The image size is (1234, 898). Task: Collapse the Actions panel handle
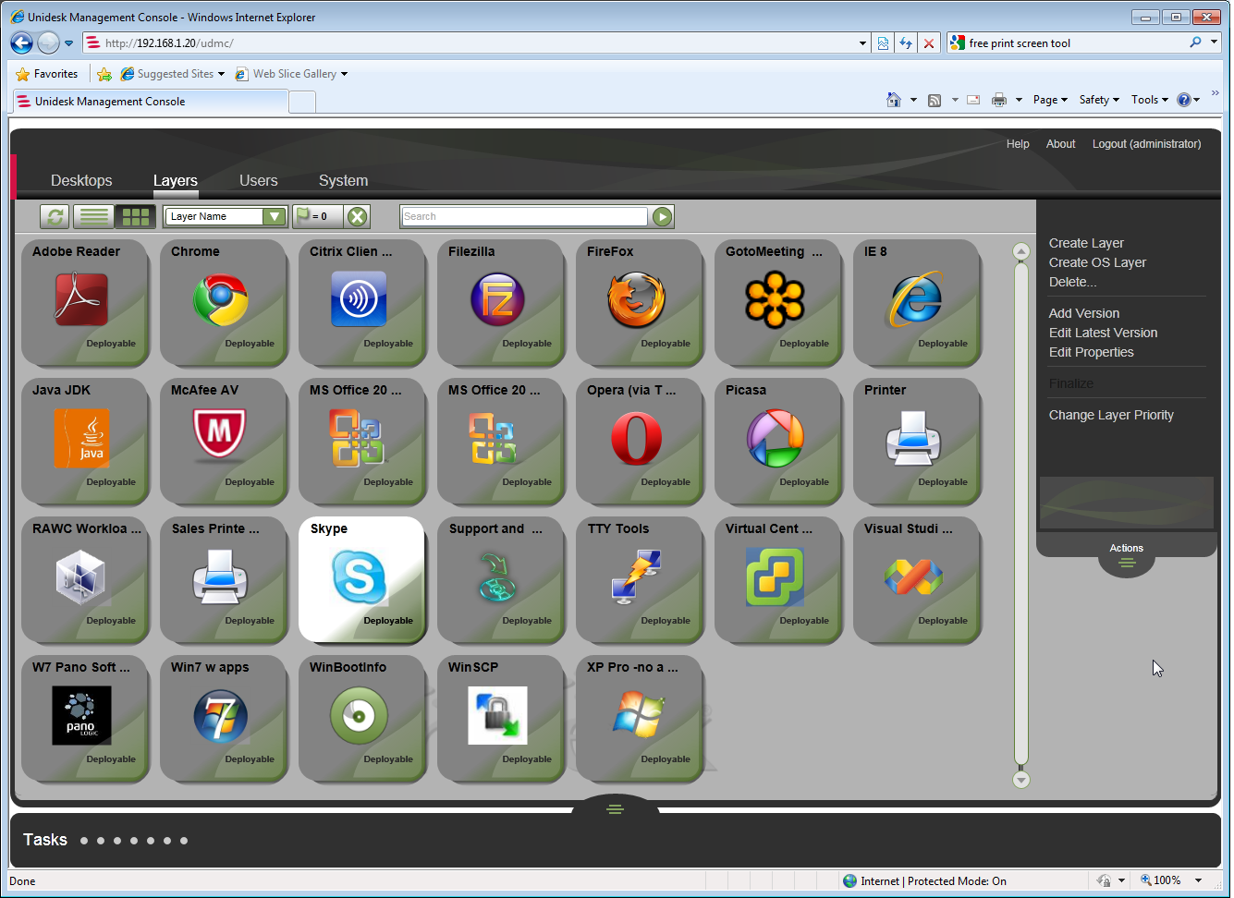1127,562
